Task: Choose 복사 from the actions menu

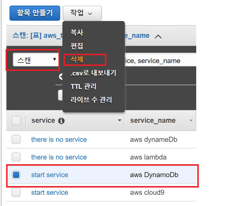Action: coord(77,33)
